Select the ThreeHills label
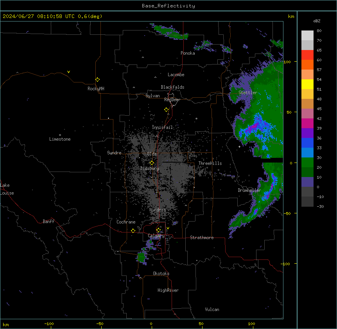The width and height of the screenshot is (337, 329). coord(210,163)
